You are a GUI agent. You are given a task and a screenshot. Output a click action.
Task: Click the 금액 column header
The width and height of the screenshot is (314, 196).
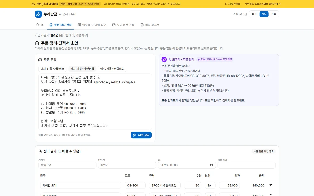point(262,175)
